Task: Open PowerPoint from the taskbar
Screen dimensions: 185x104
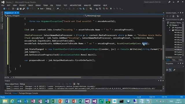Action: click(x=61, y=101)
